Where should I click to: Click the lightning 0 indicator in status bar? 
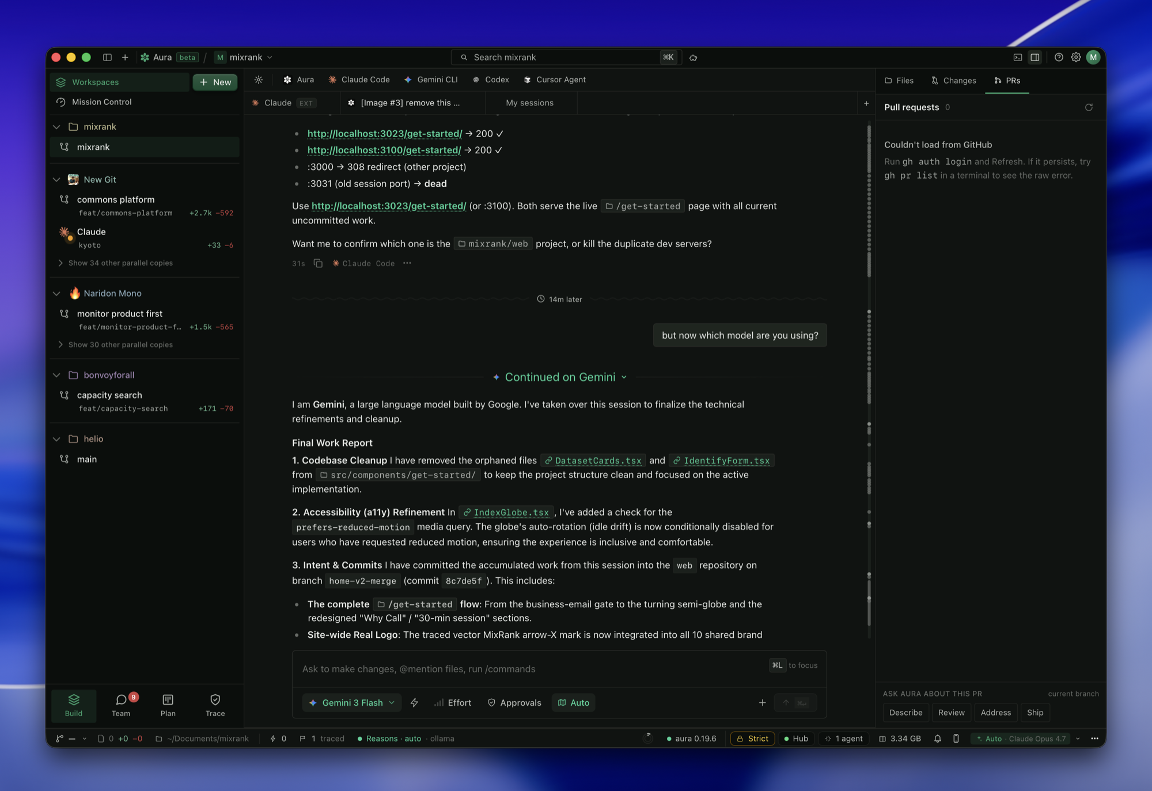pyautogui.click(x=278, y=739)
